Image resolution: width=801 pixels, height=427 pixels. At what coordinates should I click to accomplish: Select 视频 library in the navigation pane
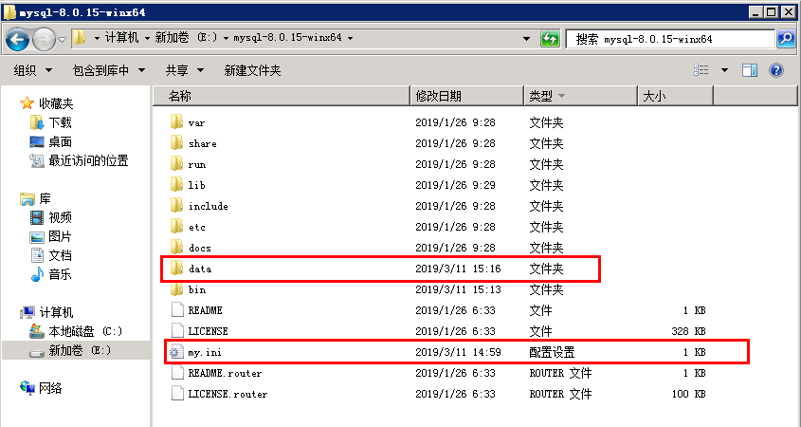(60, 217)
